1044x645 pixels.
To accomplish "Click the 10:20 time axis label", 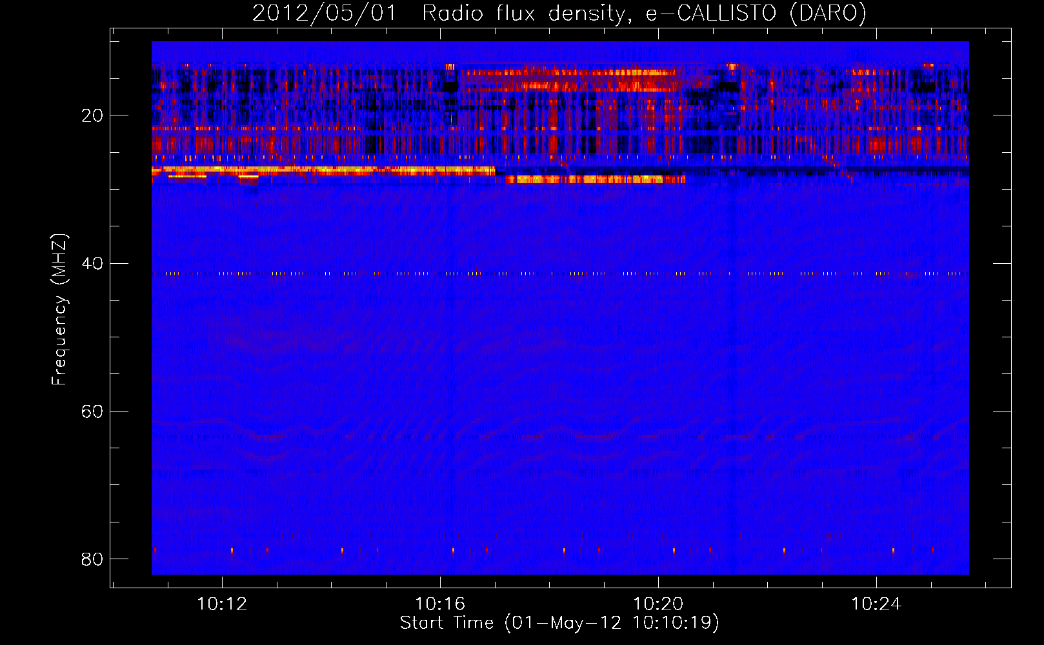I will coord(658,604).
